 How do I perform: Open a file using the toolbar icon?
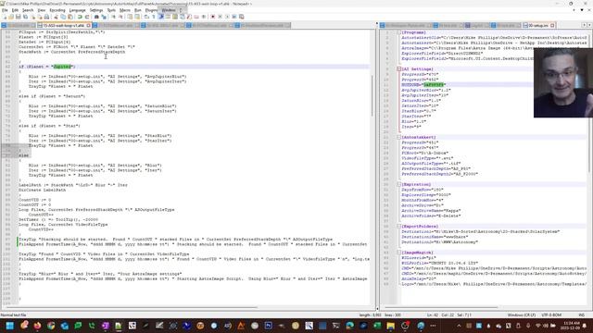[x=11, y=17]
